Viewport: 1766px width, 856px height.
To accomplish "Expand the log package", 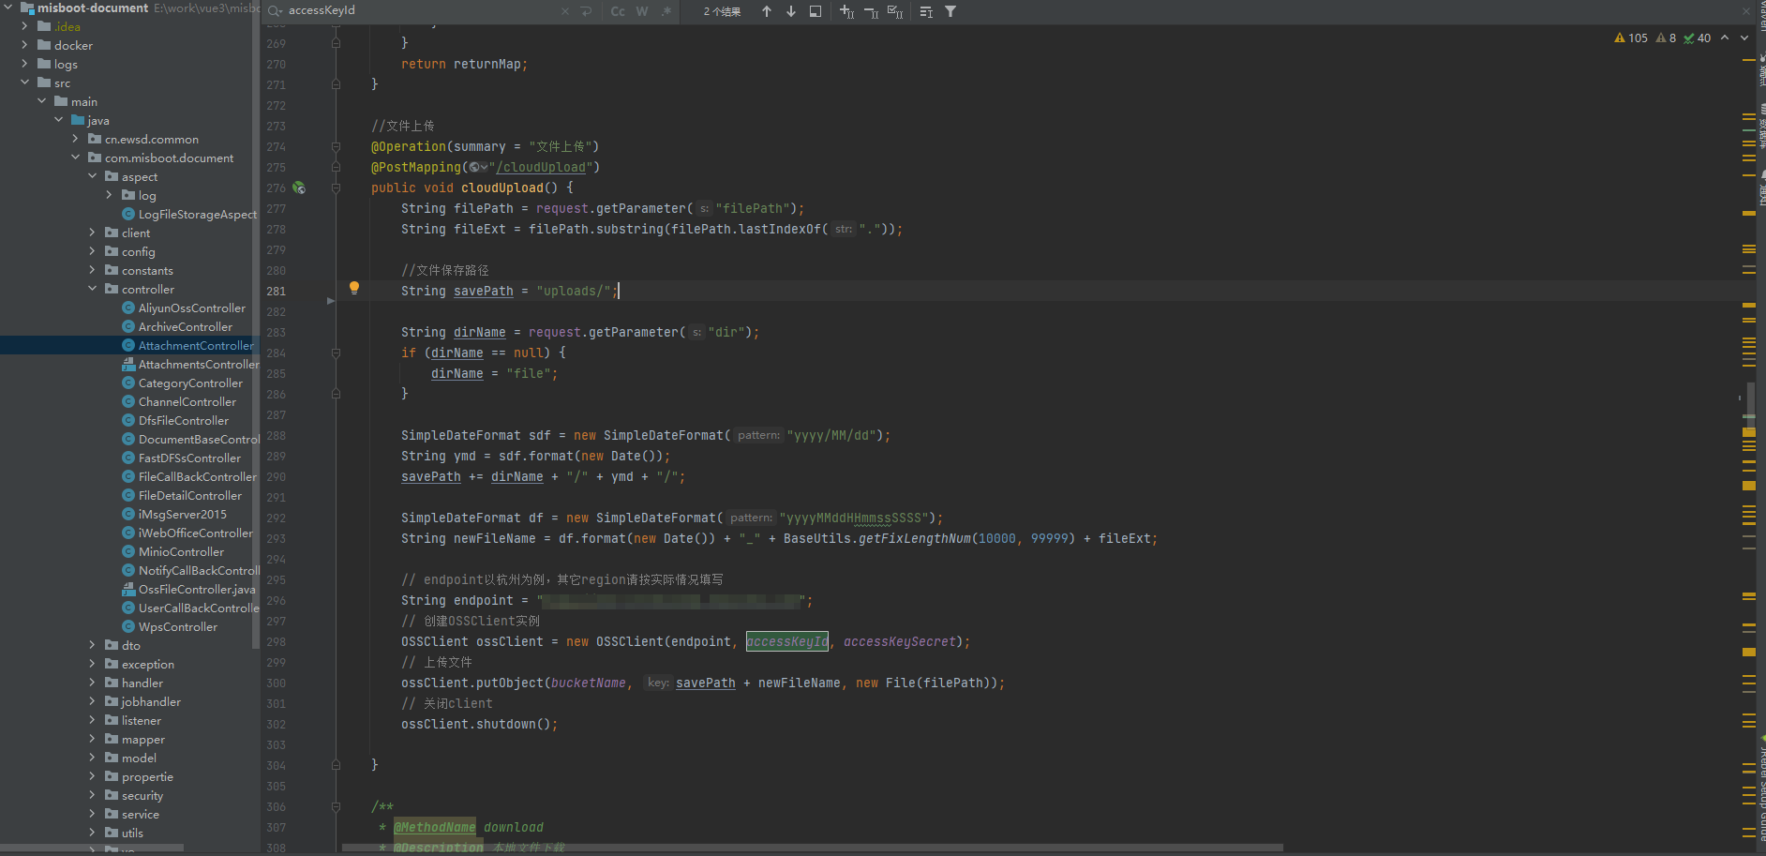I will 109,195.
